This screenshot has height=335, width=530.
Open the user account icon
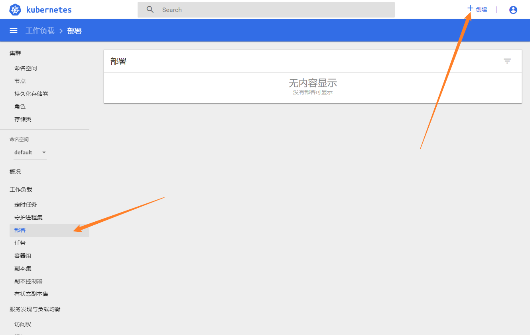pos(513,10)
